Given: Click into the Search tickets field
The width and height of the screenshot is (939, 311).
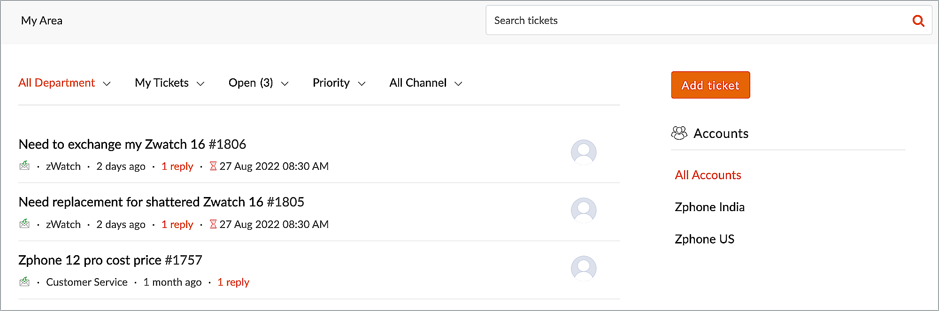Looking at the screenshot, I should point(695,21).
